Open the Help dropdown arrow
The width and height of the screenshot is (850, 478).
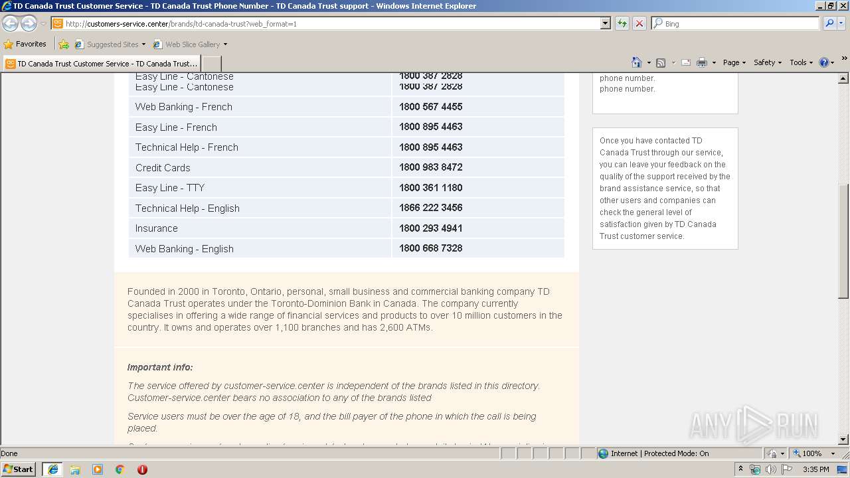tap(833, 62)
